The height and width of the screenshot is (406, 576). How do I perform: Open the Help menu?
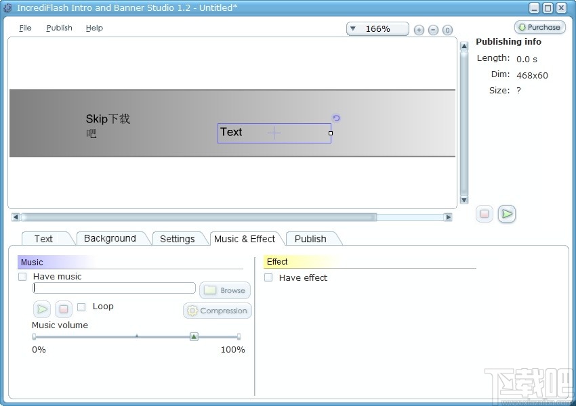(x=94, y=28)
